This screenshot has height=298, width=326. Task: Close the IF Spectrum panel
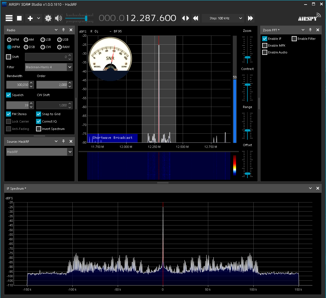coord(318,188)
